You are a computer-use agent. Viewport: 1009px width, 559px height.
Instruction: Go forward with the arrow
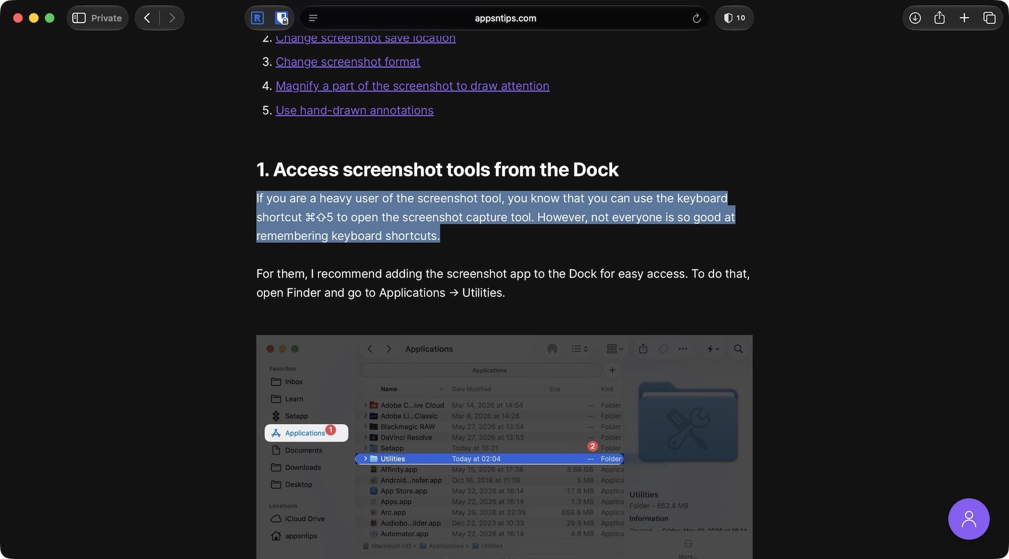[x=172, y=18]
